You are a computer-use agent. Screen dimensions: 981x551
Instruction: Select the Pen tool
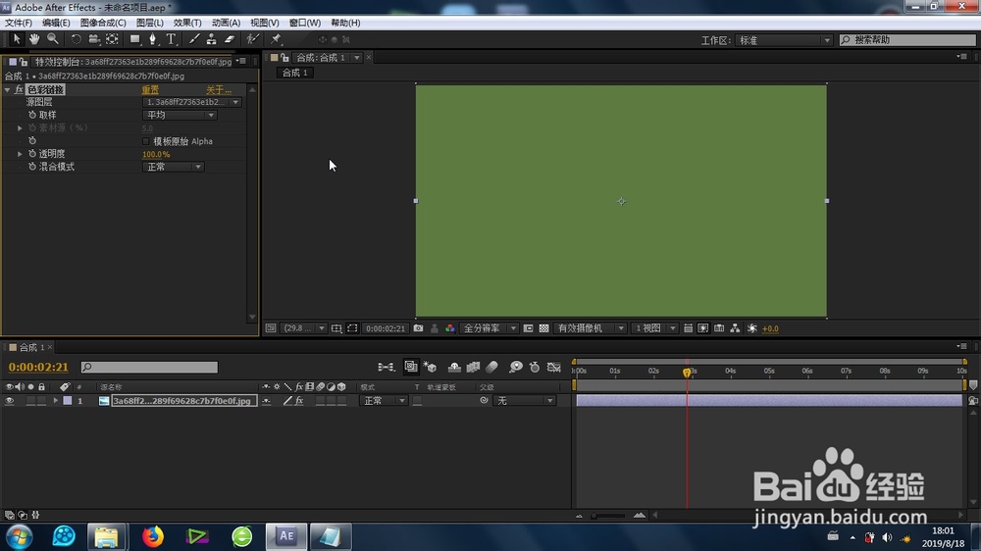coord(153,39)
